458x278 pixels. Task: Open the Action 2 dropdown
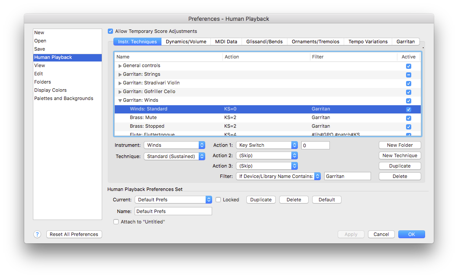267,155
